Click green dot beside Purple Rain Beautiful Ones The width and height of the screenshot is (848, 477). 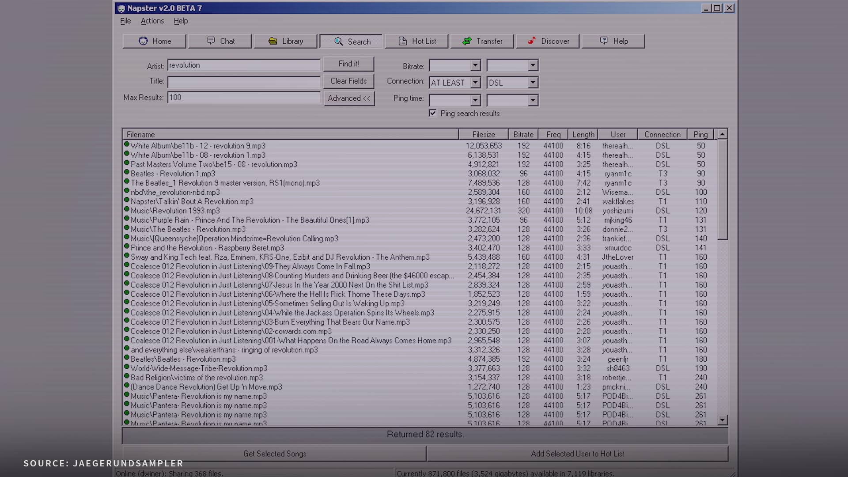tap(127, 218)
